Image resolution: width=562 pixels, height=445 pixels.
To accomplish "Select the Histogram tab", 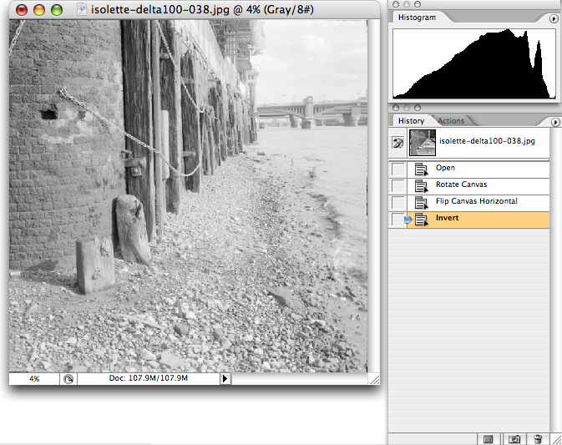I will tap(417, 18).
